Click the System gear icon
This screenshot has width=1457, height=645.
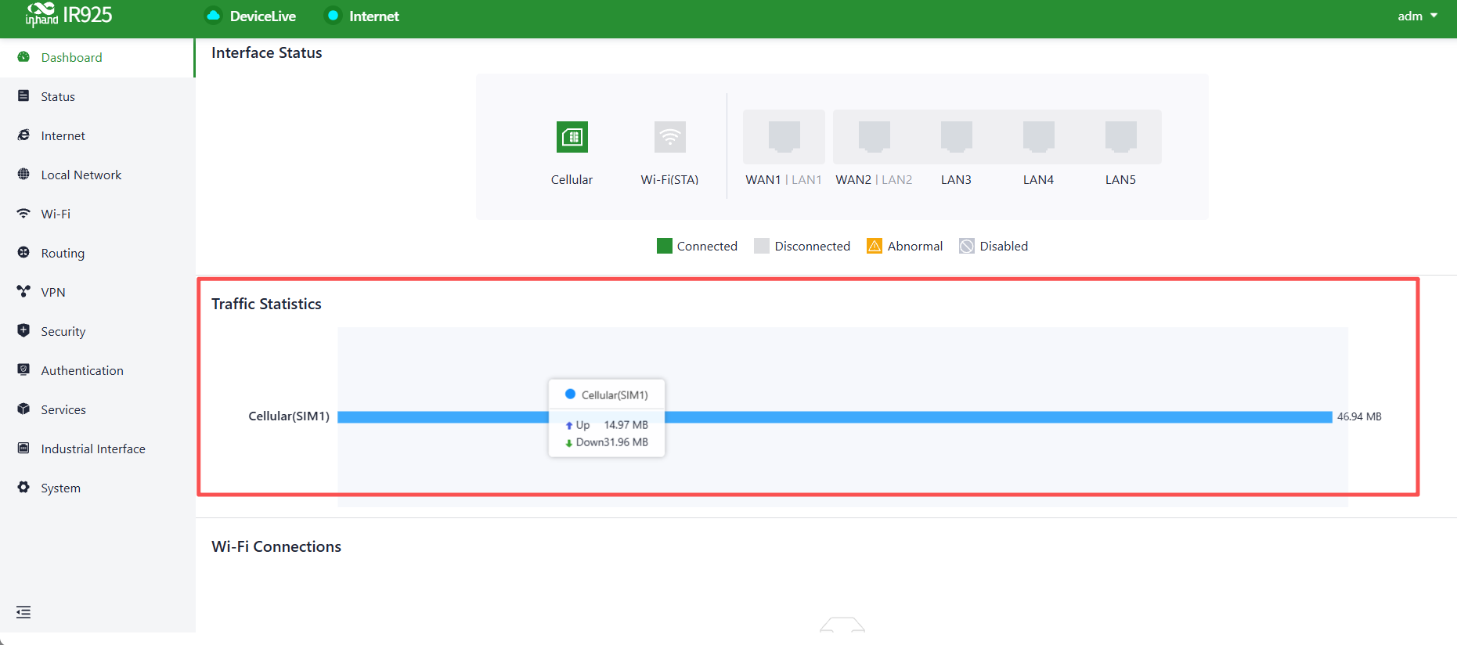(23, 487)
